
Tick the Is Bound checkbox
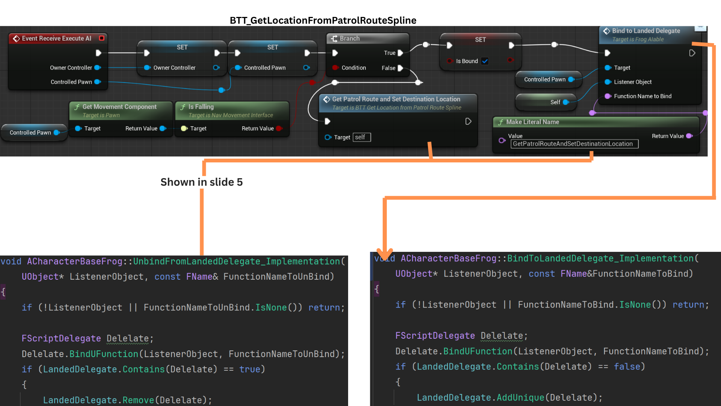[x=485, y=61]
